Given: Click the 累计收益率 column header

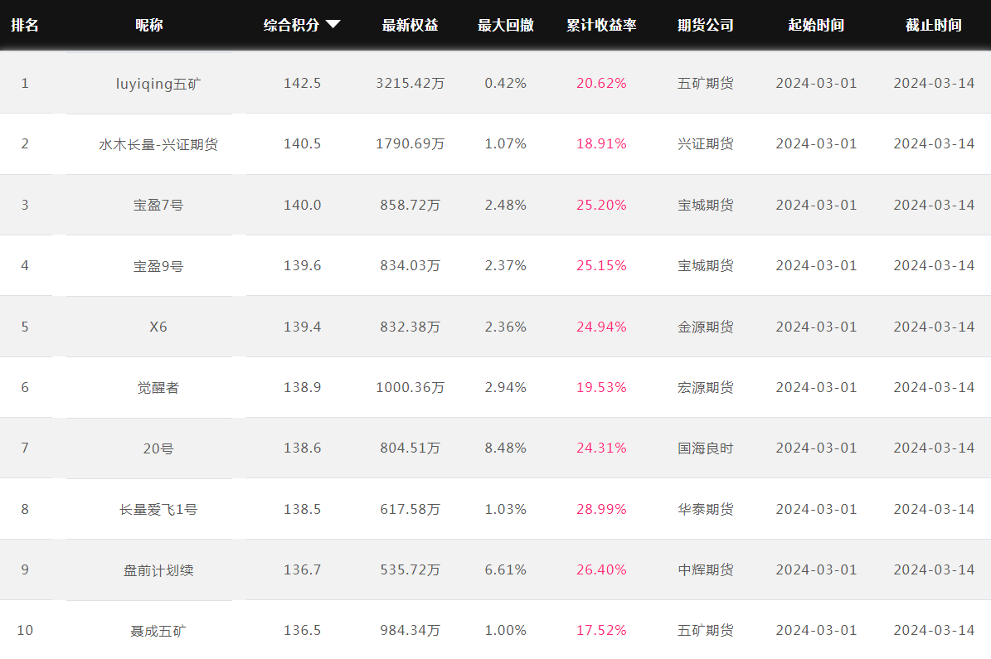Looking at the screenshot, I should tap(601, 25).
